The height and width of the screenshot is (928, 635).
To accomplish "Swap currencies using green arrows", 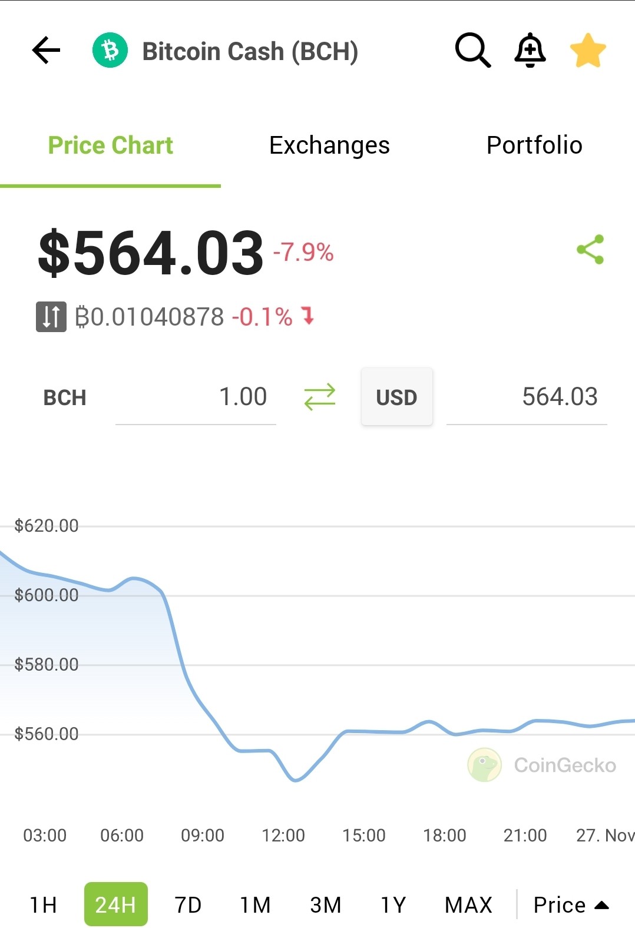I will click(x=319, y=397).
